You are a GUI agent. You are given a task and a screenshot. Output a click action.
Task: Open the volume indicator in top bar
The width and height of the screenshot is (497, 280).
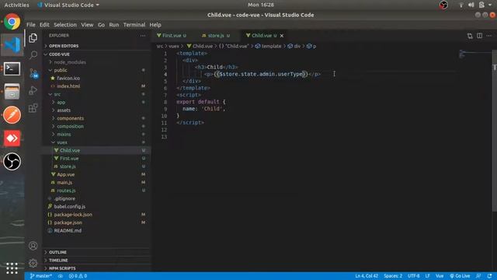pyautogui.click(x=471, y=5)
